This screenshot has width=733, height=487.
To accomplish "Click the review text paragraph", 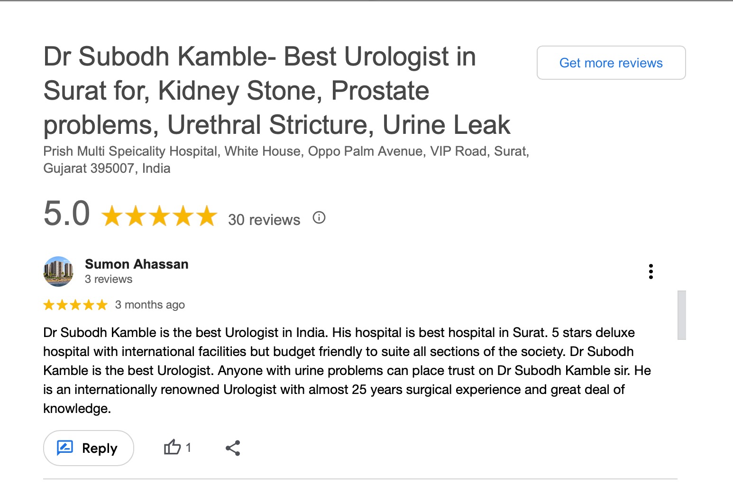I will click(347, 370).
